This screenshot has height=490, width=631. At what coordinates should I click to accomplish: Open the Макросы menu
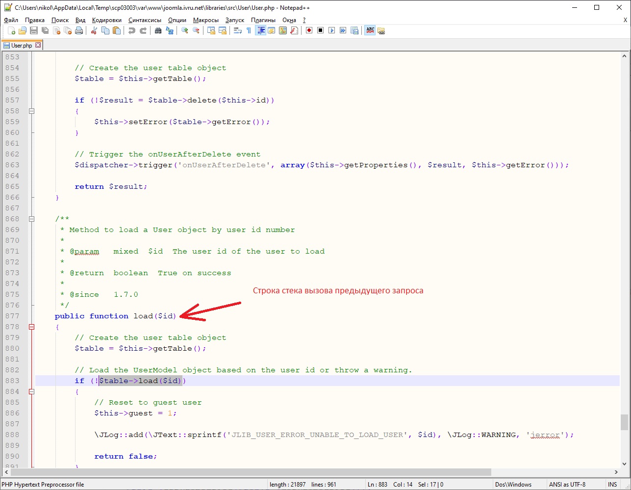coord(206,20)
